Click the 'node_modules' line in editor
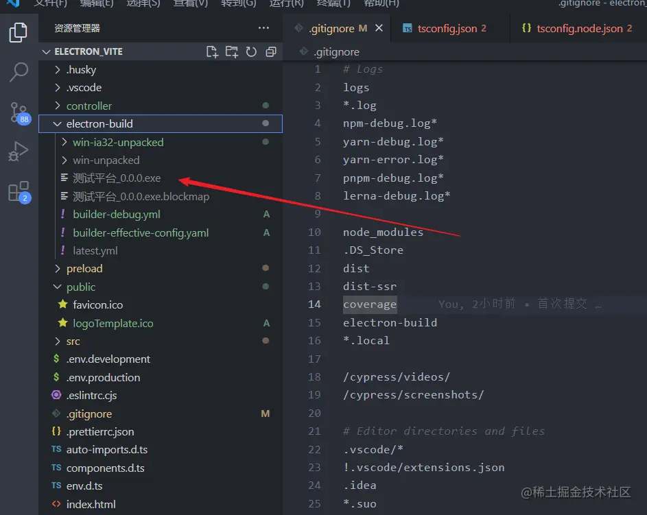The height and width of the screenshot is (515, 647). [383, 232]
